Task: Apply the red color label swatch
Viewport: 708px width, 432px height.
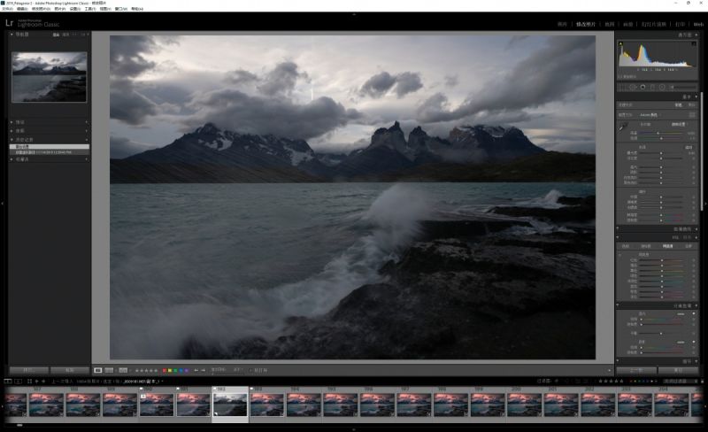Action: [x=165, y=371]
